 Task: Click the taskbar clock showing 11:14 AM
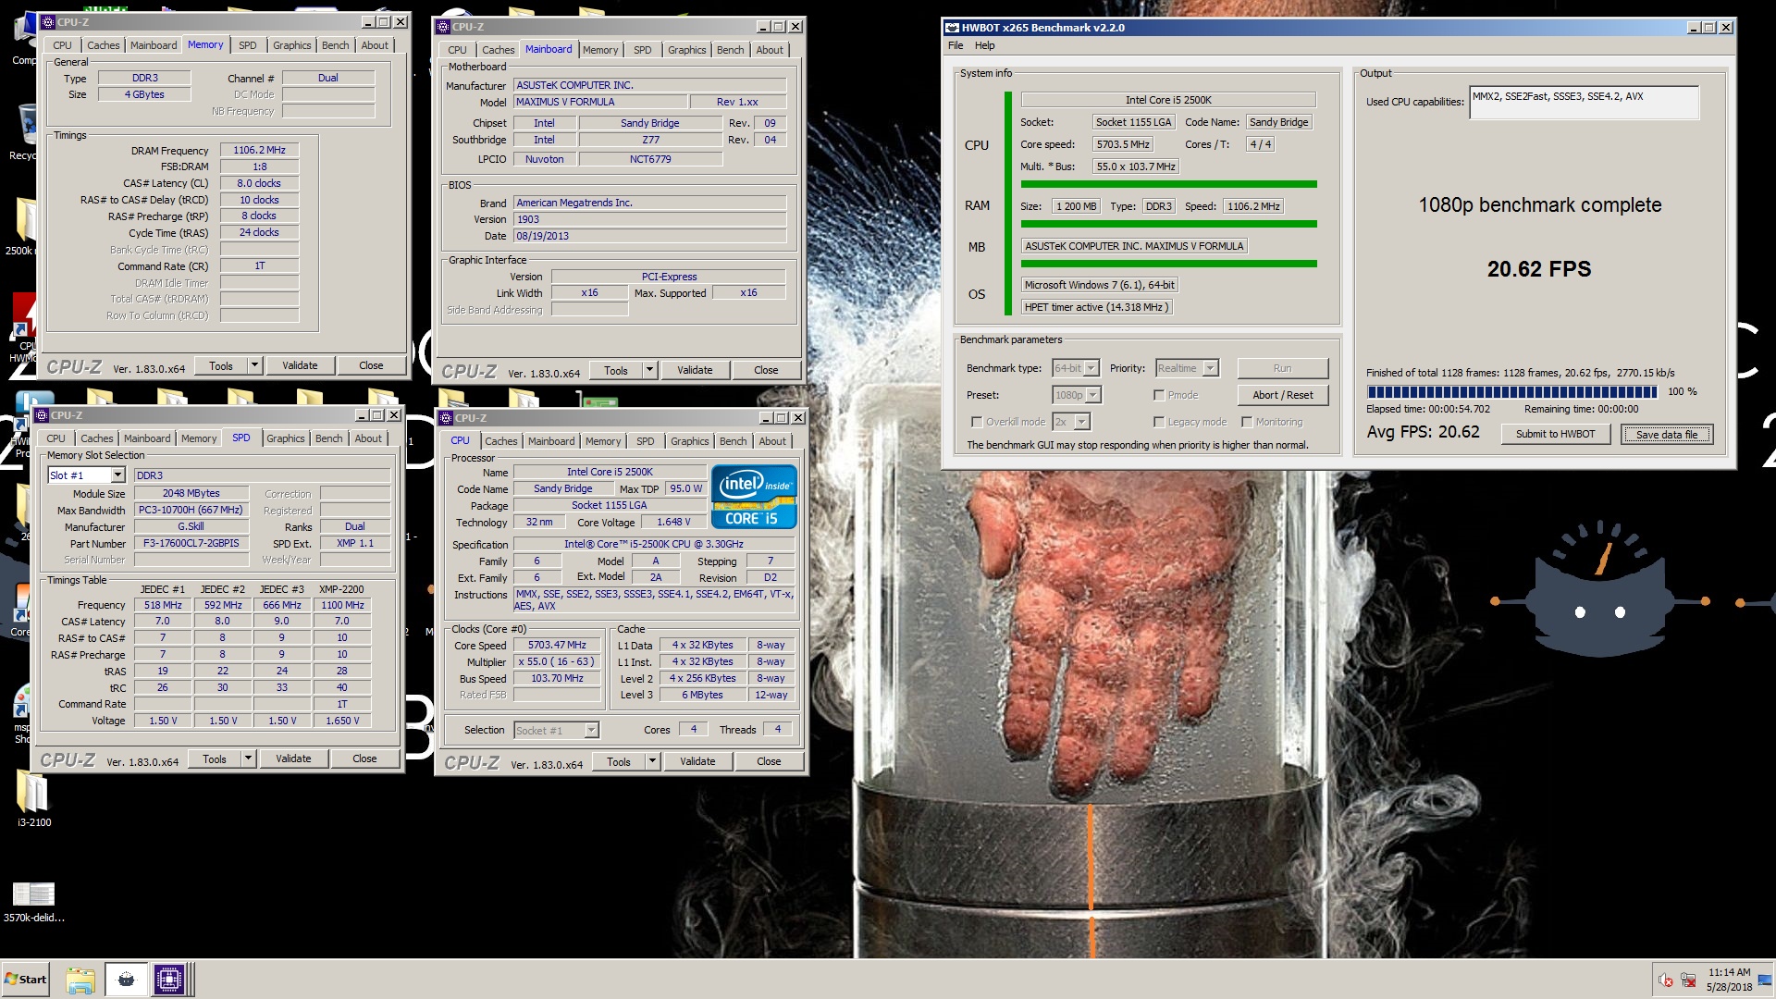pyautogui.click(x=1729, y=973)
